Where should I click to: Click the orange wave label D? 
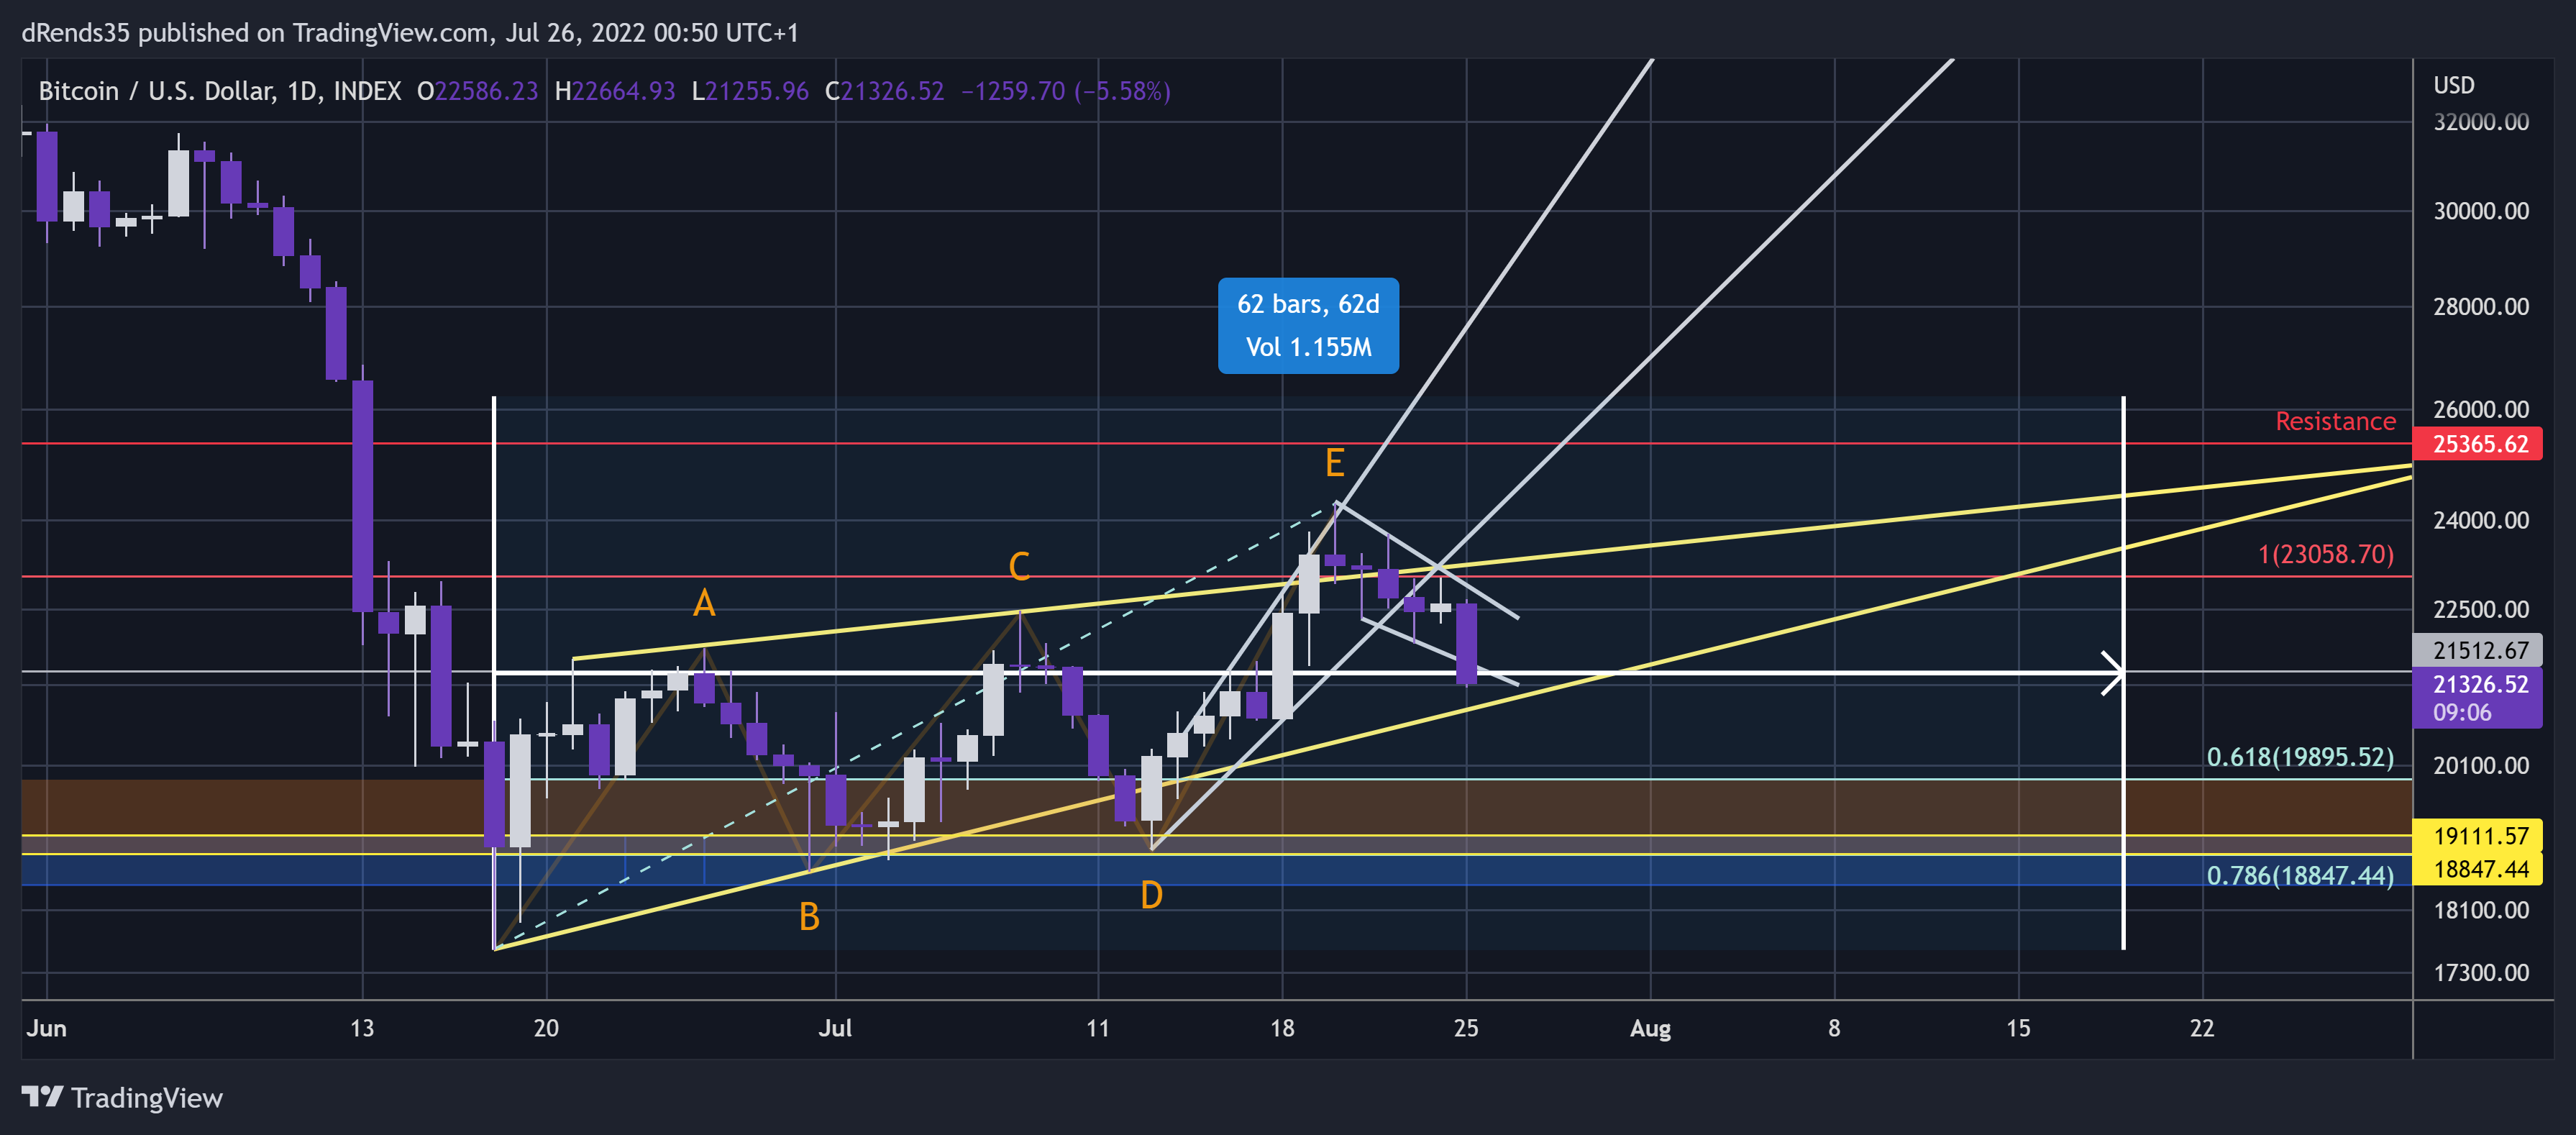pyautogui.click(x=1151, y=896)
